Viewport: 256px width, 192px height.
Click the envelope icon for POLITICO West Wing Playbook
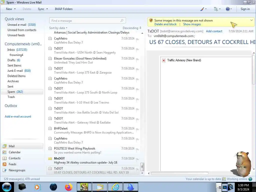coord(50,148)
